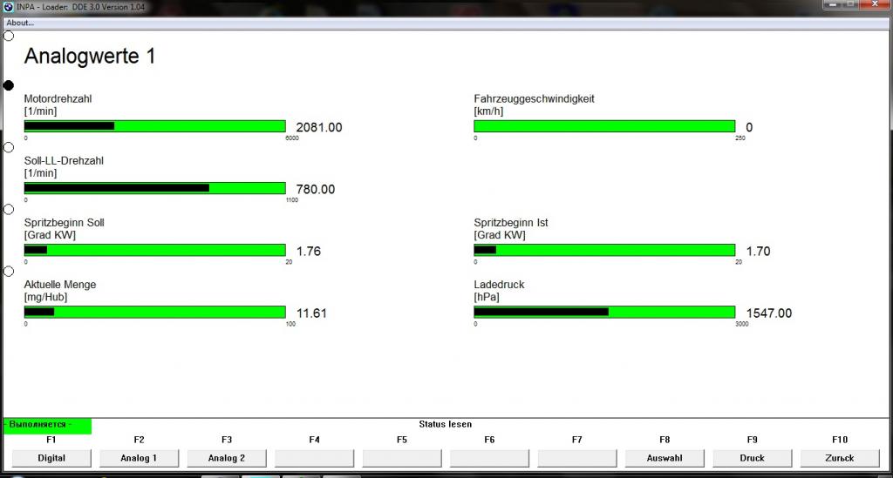Click the value 1.70
The width and height of the screenshot is (893, 478).
[758, 252]
